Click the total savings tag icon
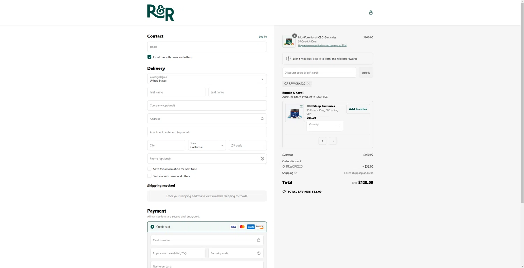 (284, 192)
